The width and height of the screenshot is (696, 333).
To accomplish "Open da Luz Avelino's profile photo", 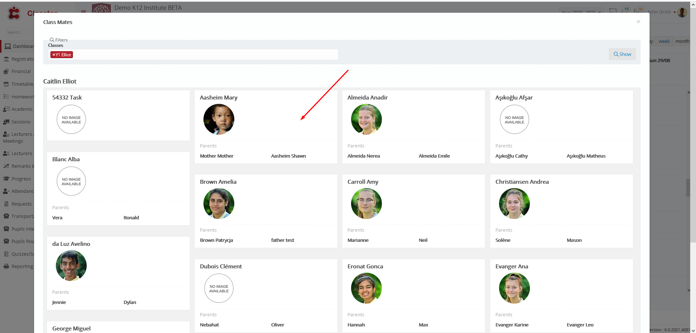I will pos(71,265).
